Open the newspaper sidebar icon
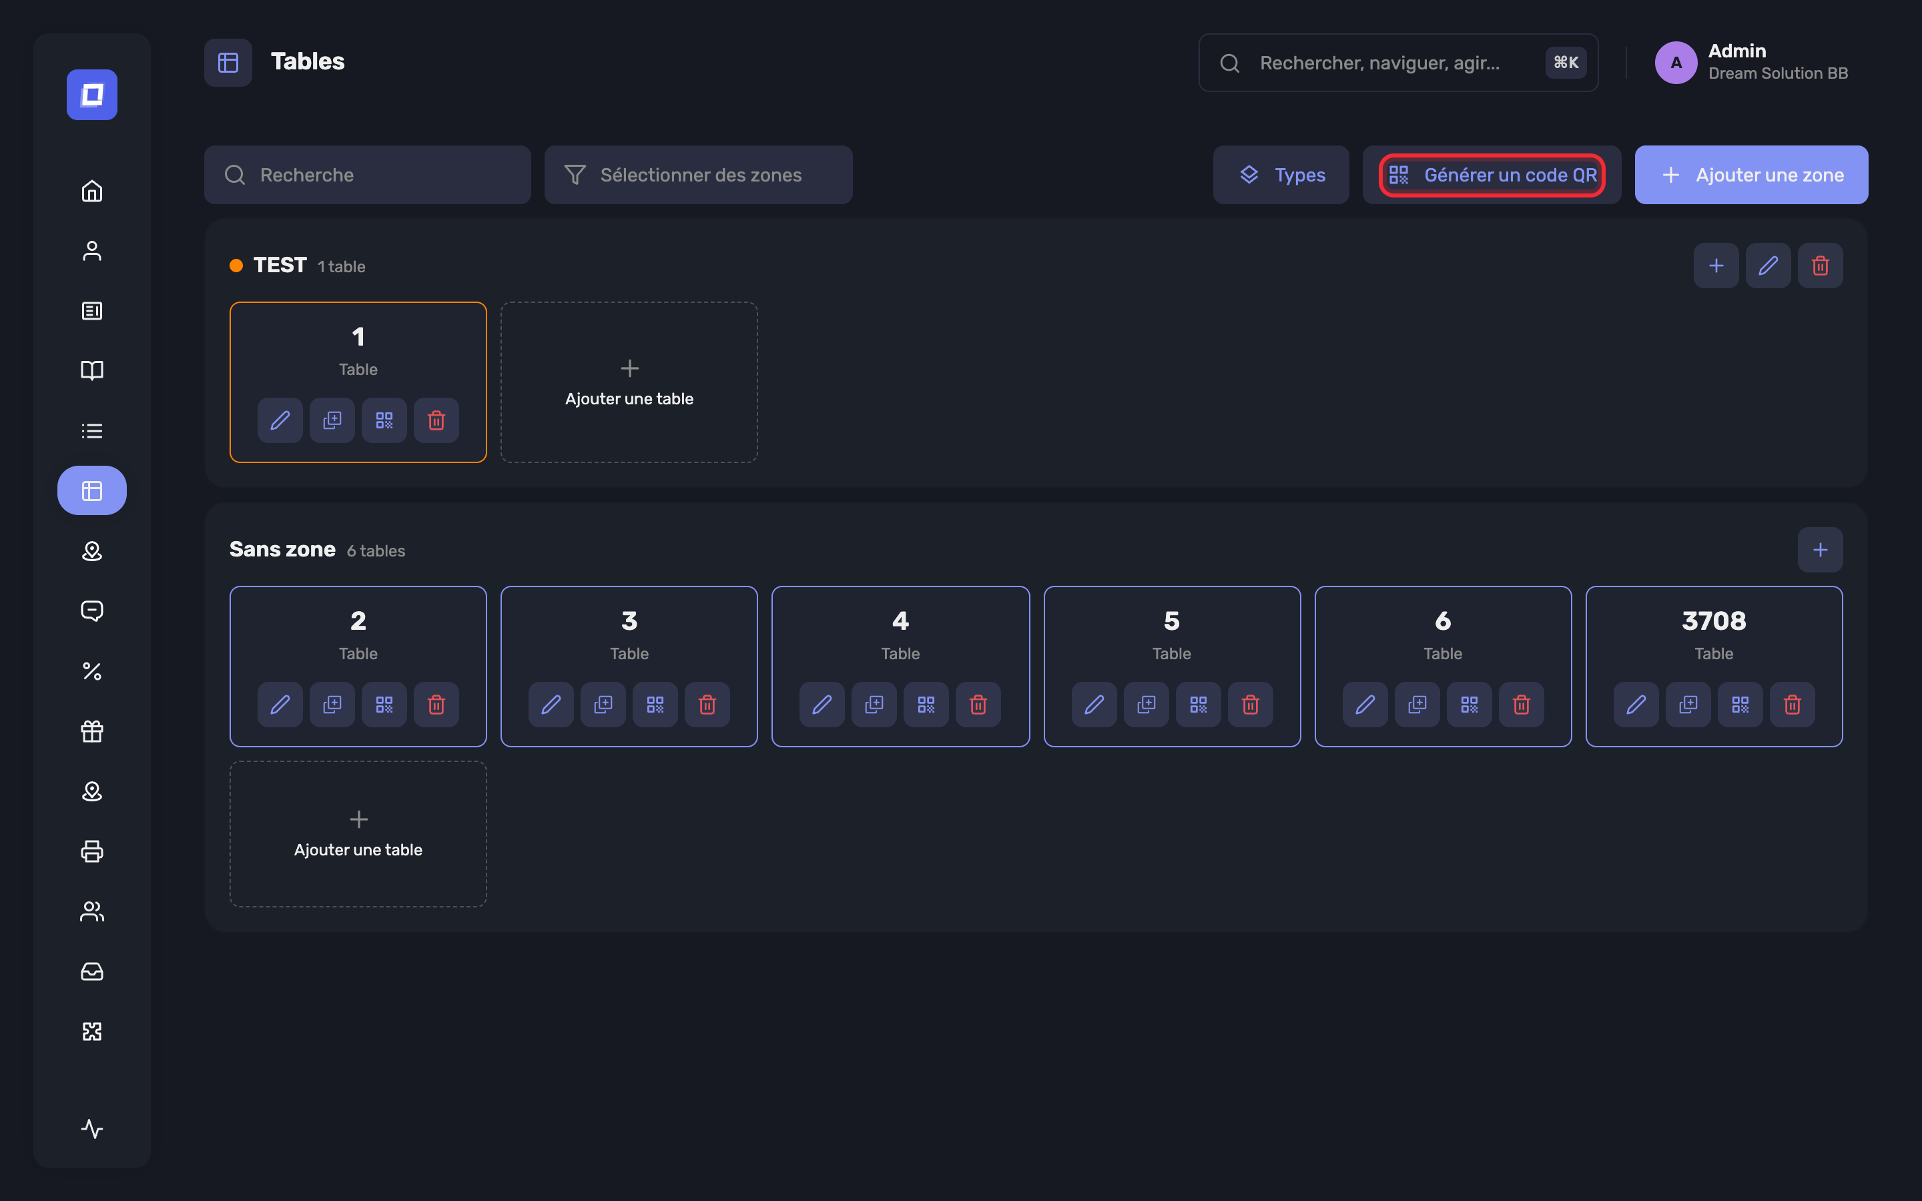1922x1201 pixels. pos(92,310)
